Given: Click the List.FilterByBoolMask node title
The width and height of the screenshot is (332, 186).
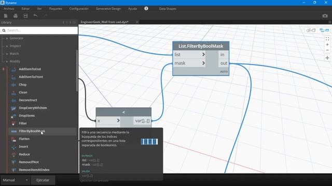Looking at the screenshot, I should (201, 46).
